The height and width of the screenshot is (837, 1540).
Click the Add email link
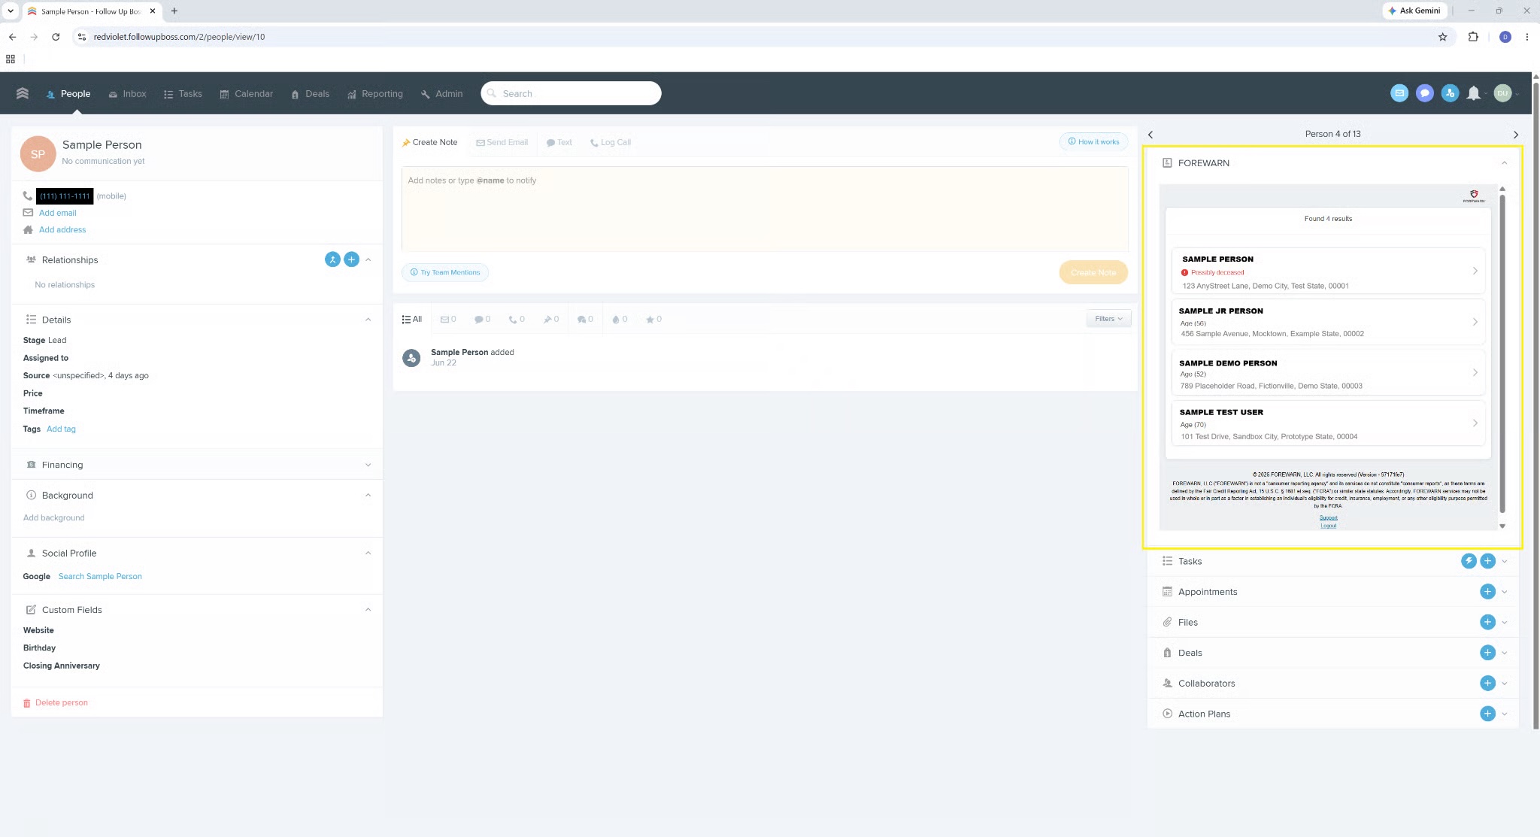point(57,213)
